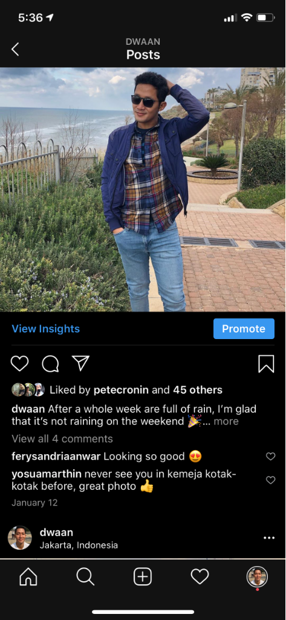Go to the Home tab
This screenshot has height=620, width=286.
click(x=28, y=577)
